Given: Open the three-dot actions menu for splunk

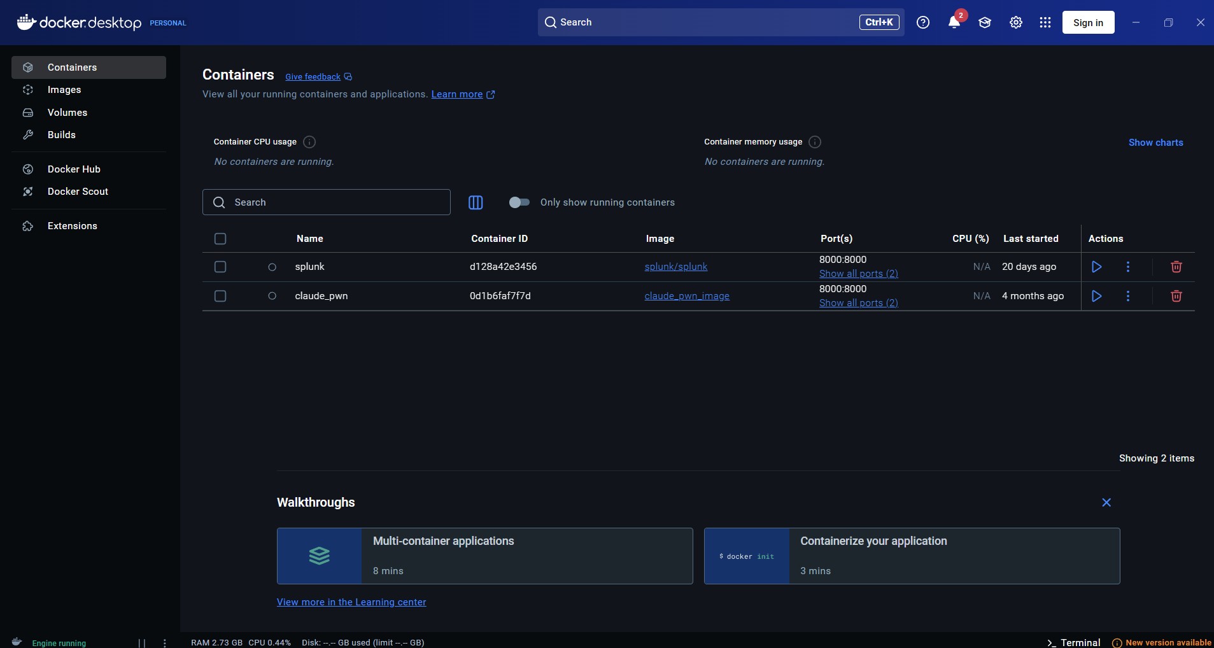Looking at the screenshot, I should point(1127,267).
